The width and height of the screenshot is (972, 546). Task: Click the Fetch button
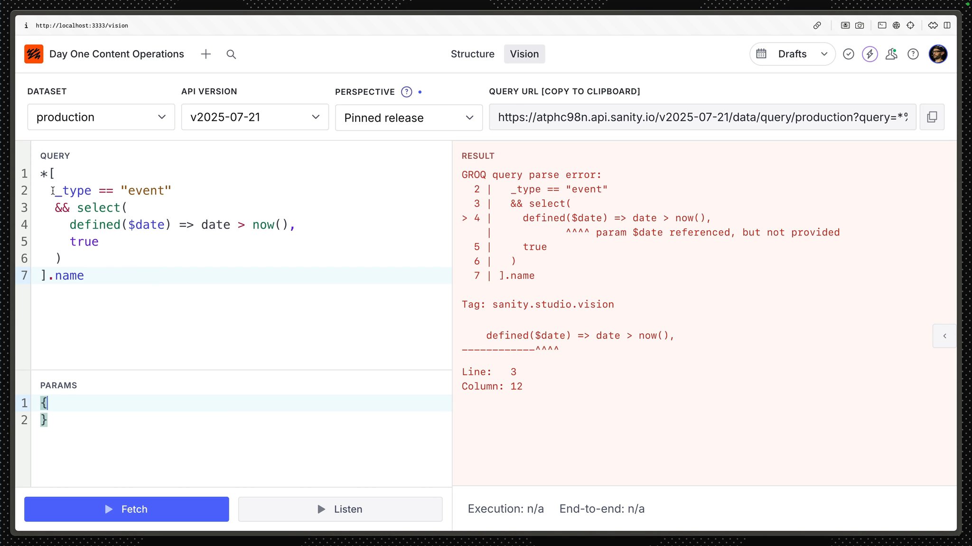click(127, 509)
